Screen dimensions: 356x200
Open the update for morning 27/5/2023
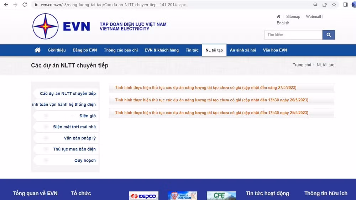[206, 88]
